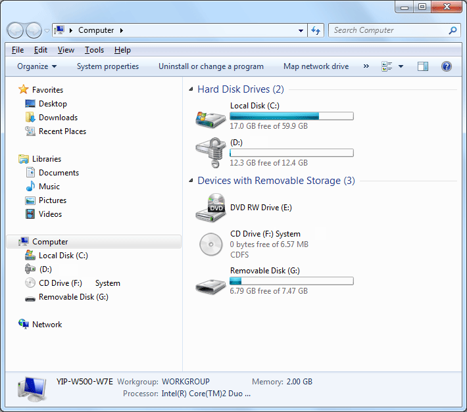Open the File menu

click(x=18, y=50)
